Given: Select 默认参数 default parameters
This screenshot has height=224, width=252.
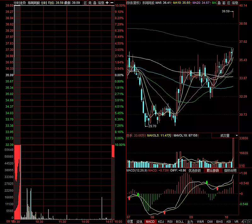Looking at the screenshot, I should click(x=213, y=171).
